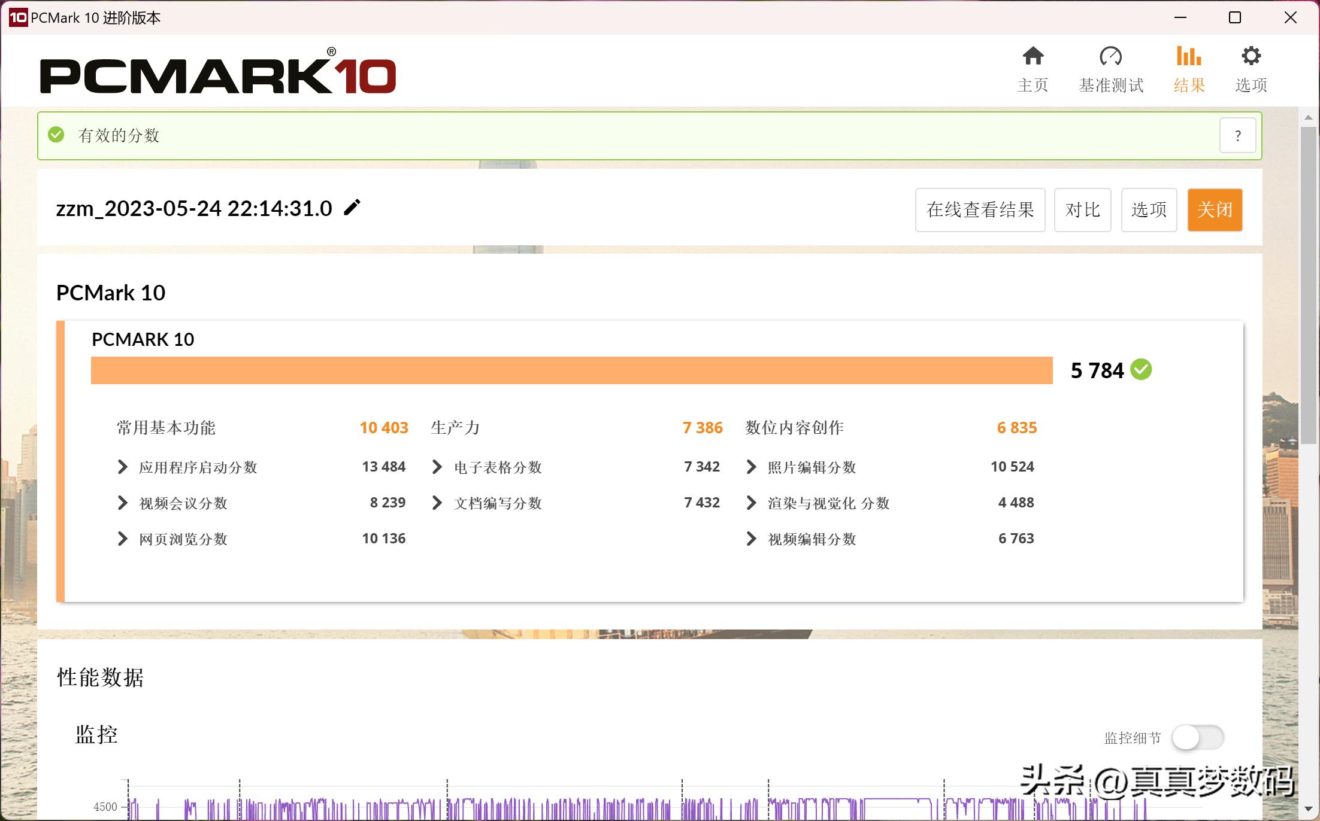Toggle the 监控细节 switch
The image size is (1320, 821).
point(1197,737)
